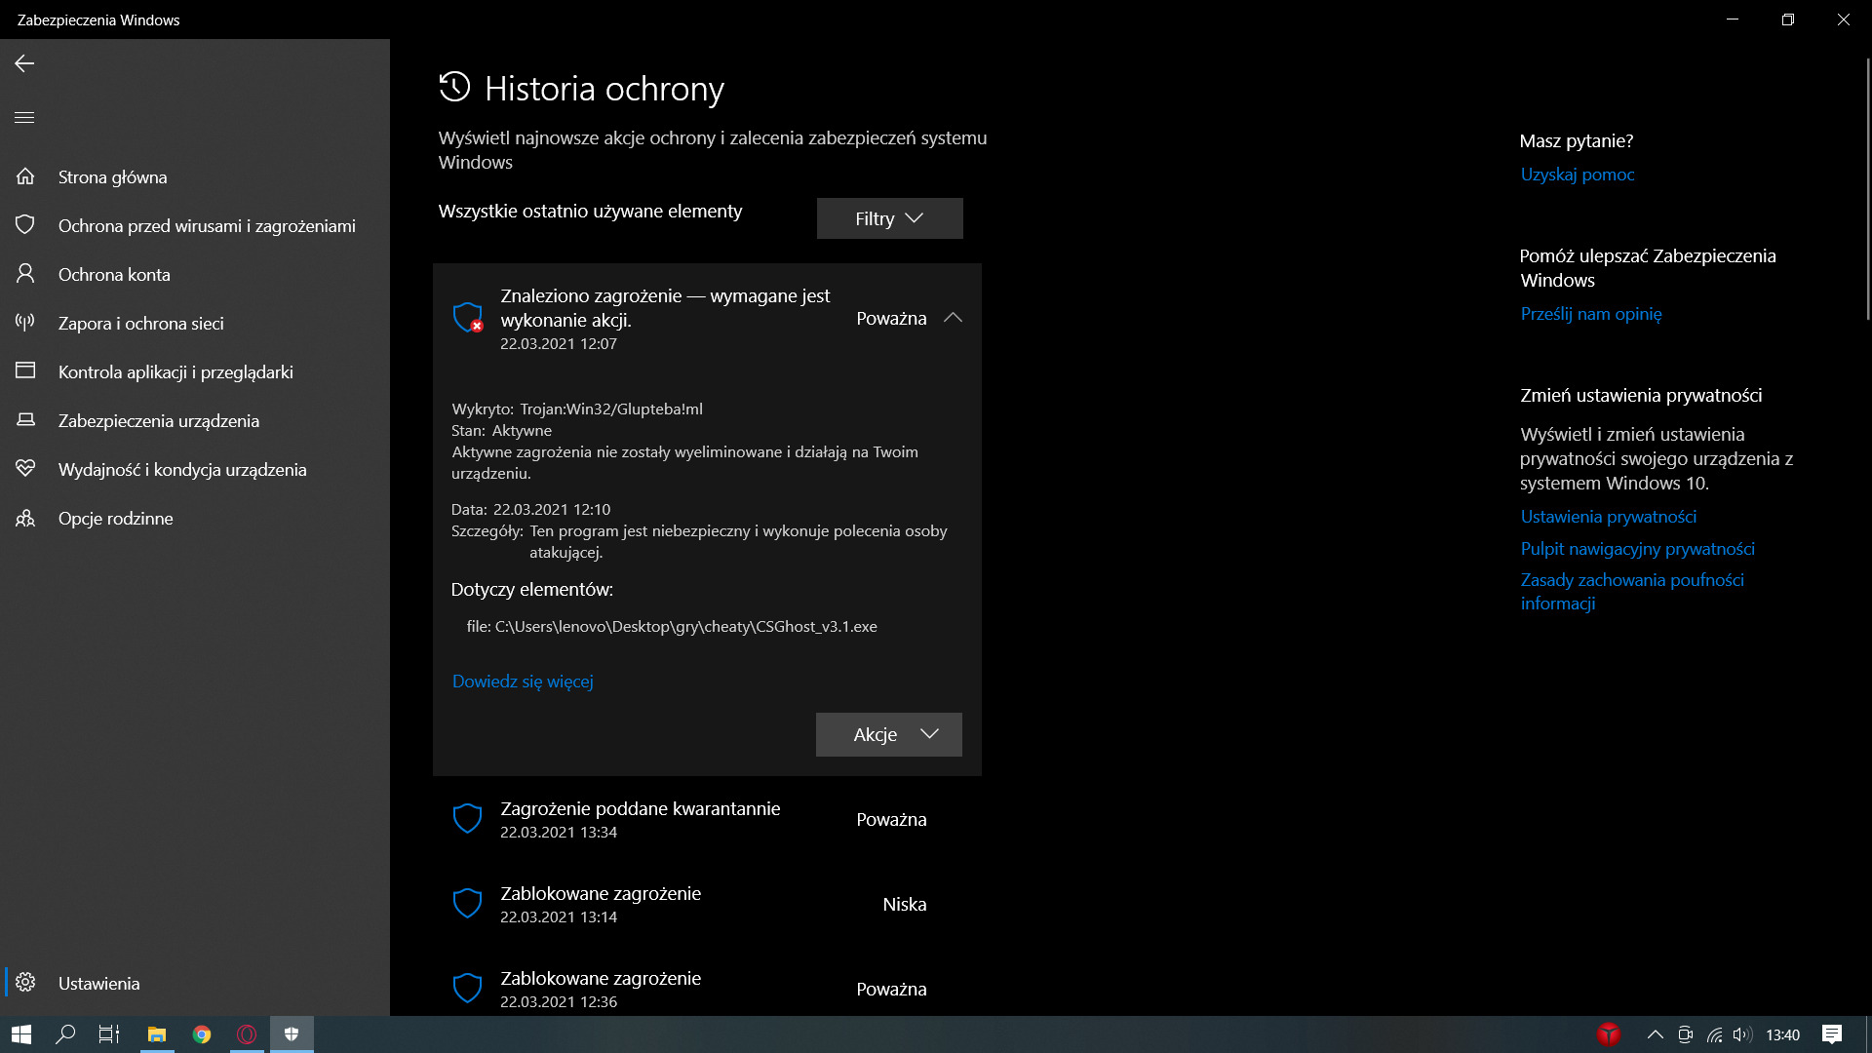Image resolution: width=1872 pixels, height=1053 pixels.
Task: Show hidden tray icons chevron
Action: point(1656,1034)
